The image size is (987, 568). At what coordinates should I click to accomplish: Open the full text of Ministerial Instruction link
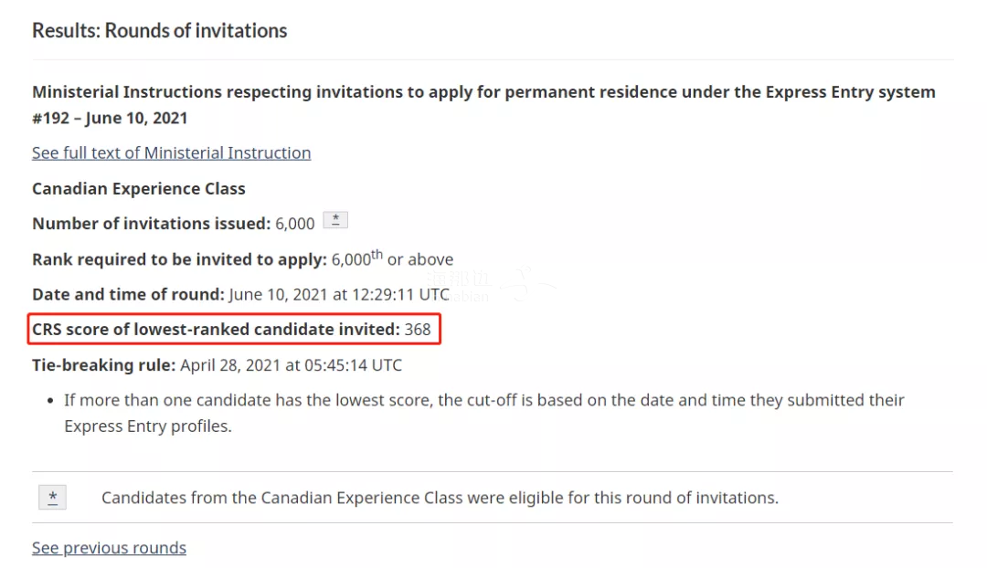[171, 153]
